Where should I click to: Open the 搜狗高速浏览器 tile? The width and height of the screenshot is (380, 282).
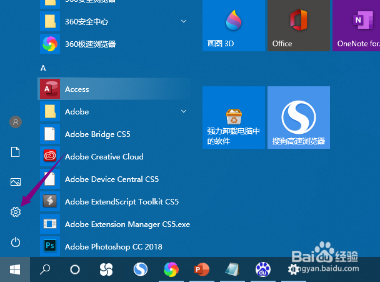coord(299,118)
